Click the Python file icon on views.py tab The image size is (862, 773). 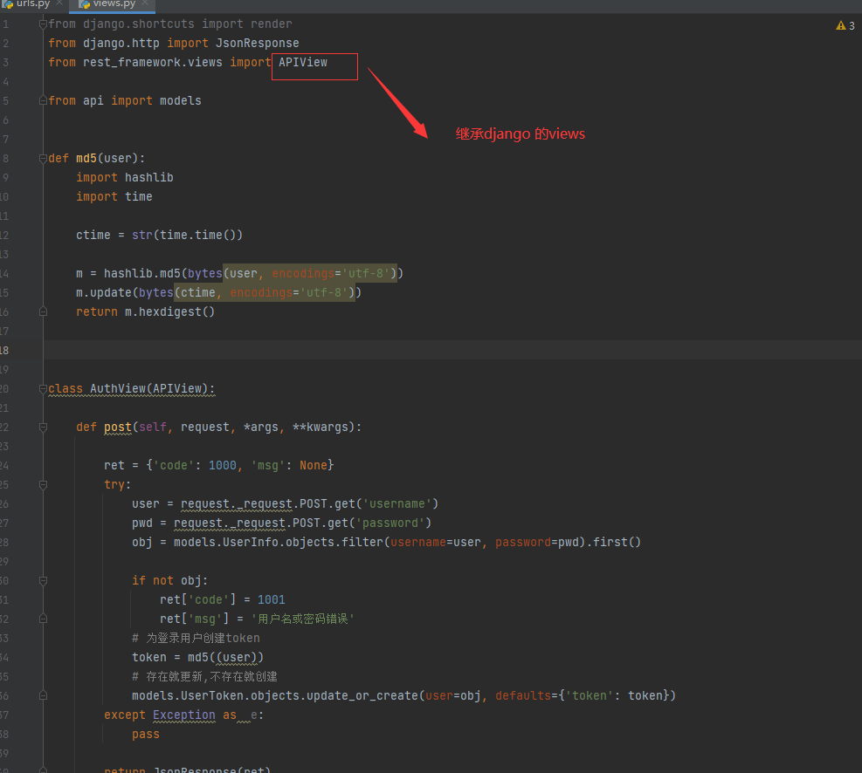point(85,3)
